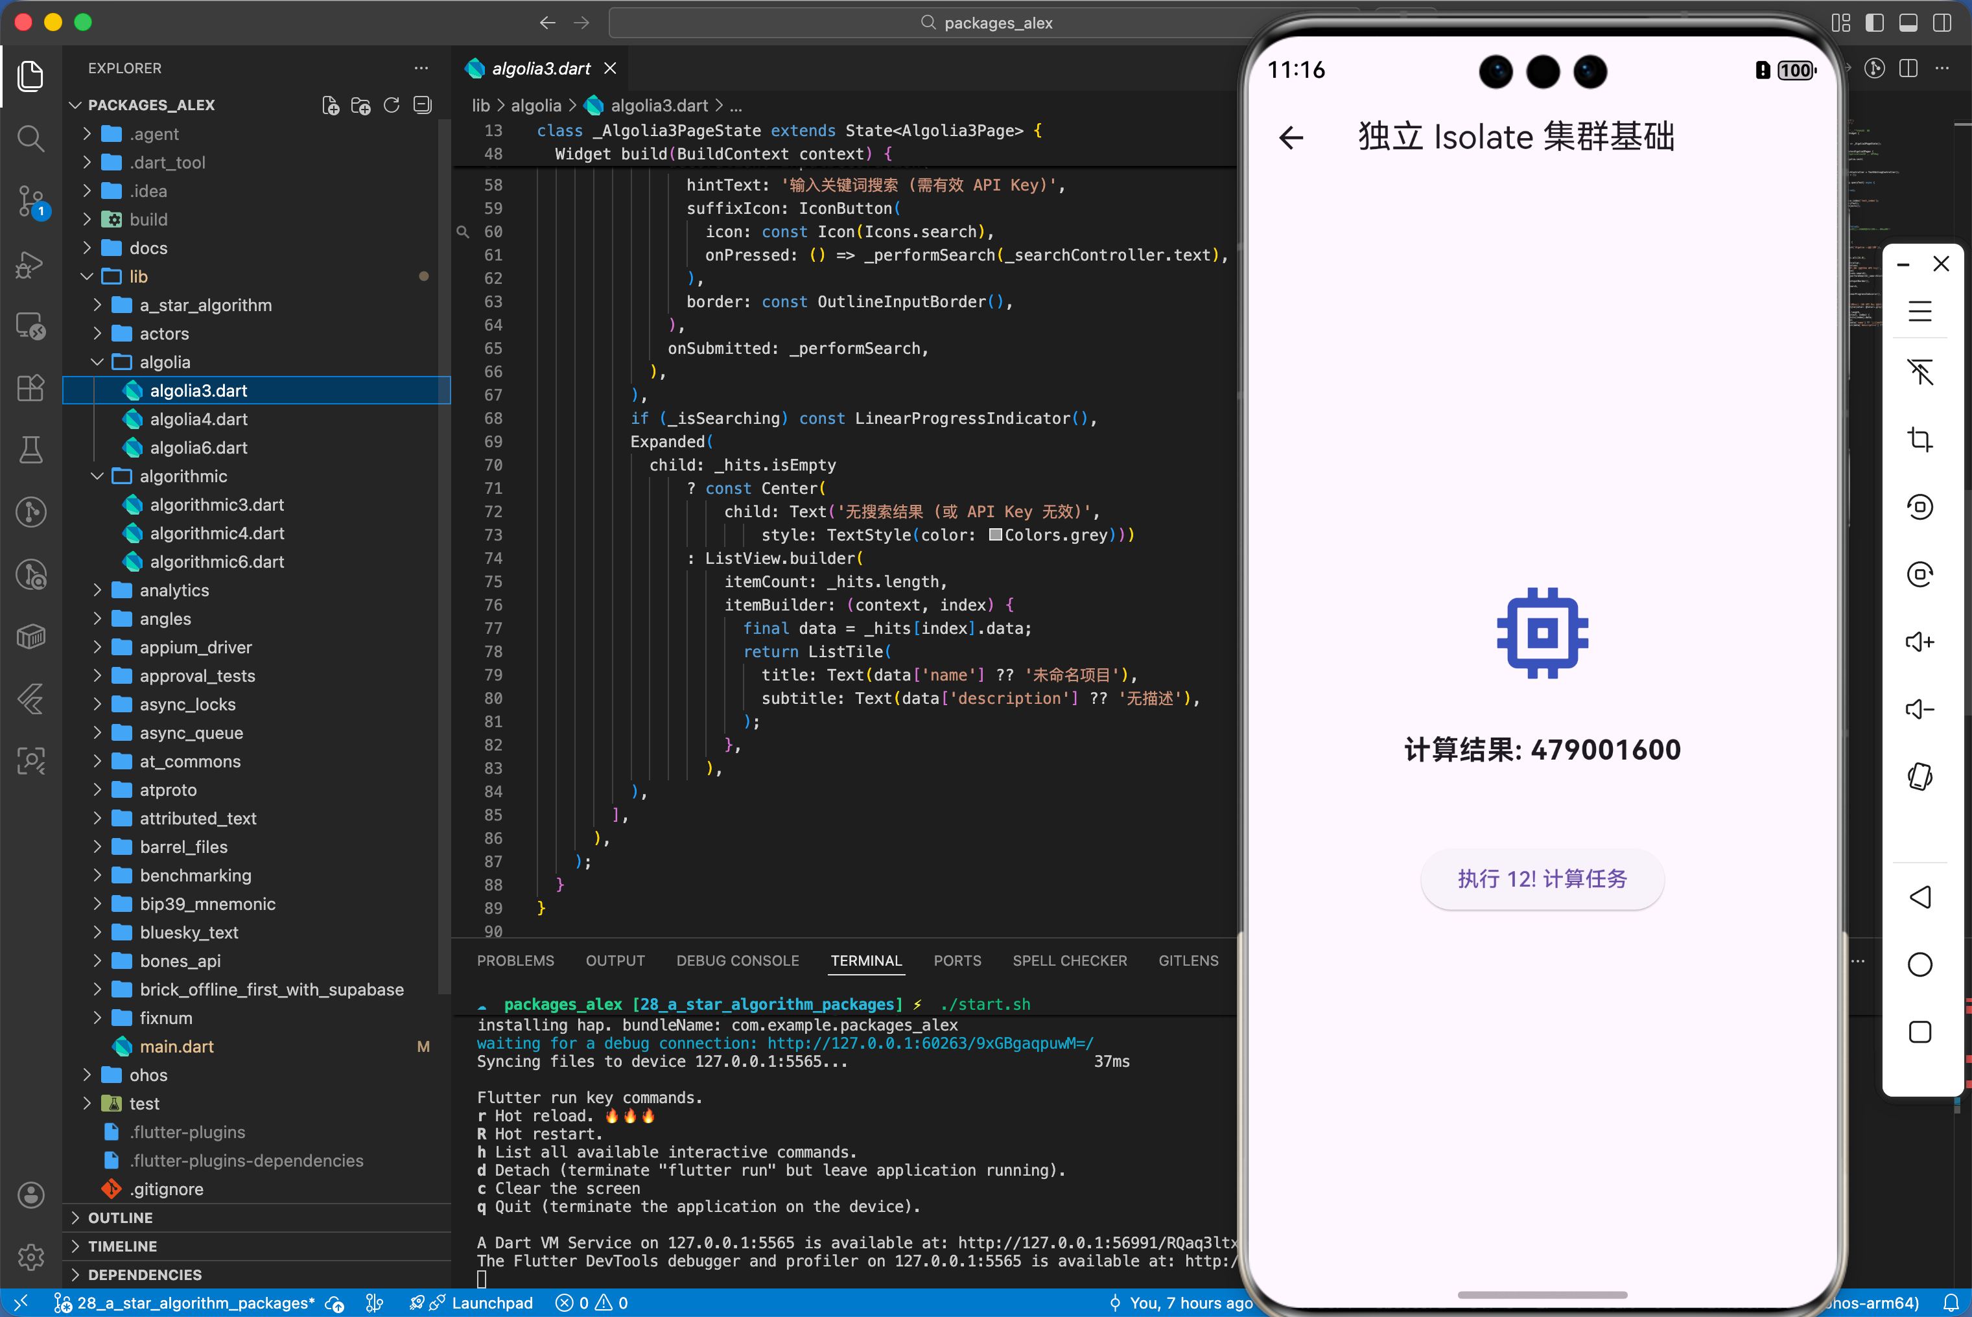Open the Source Control view

pyautogui.click(x=31, y=201)
